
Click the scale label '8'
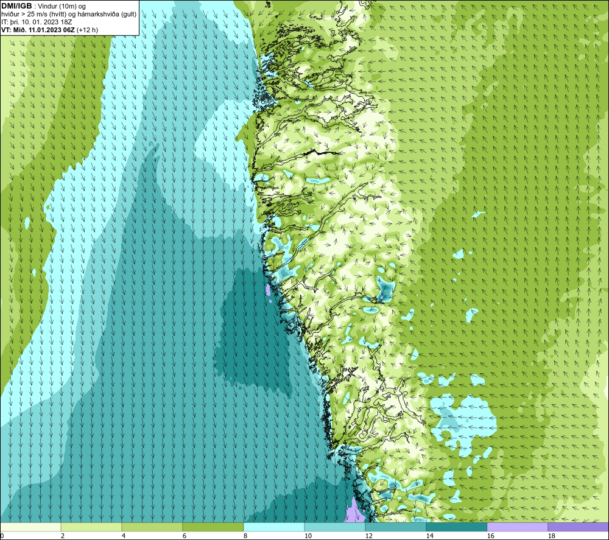[x=245, y=536]
